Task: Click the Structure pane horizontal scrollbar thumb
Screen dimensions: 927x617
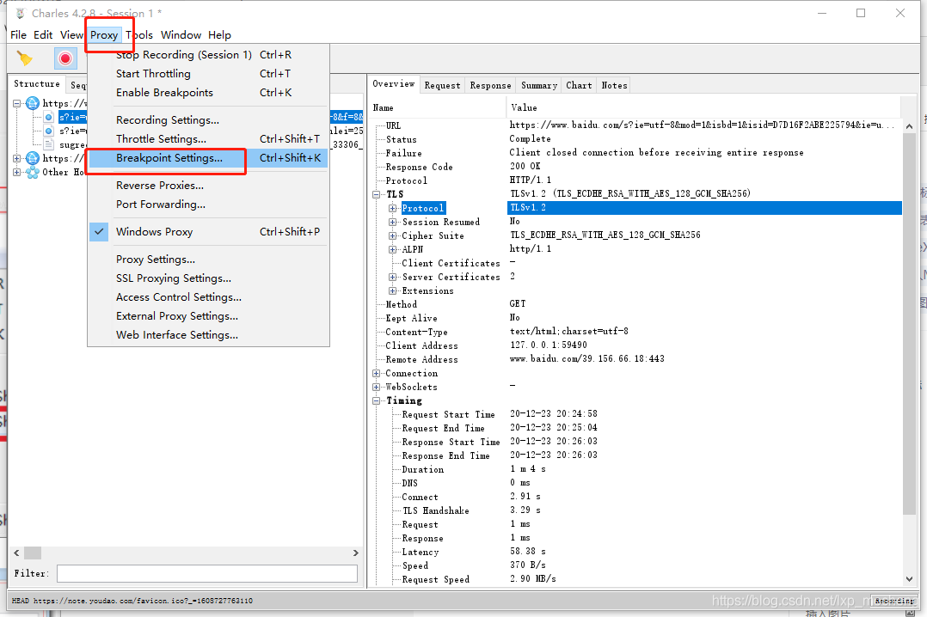Action: point(33,553)
